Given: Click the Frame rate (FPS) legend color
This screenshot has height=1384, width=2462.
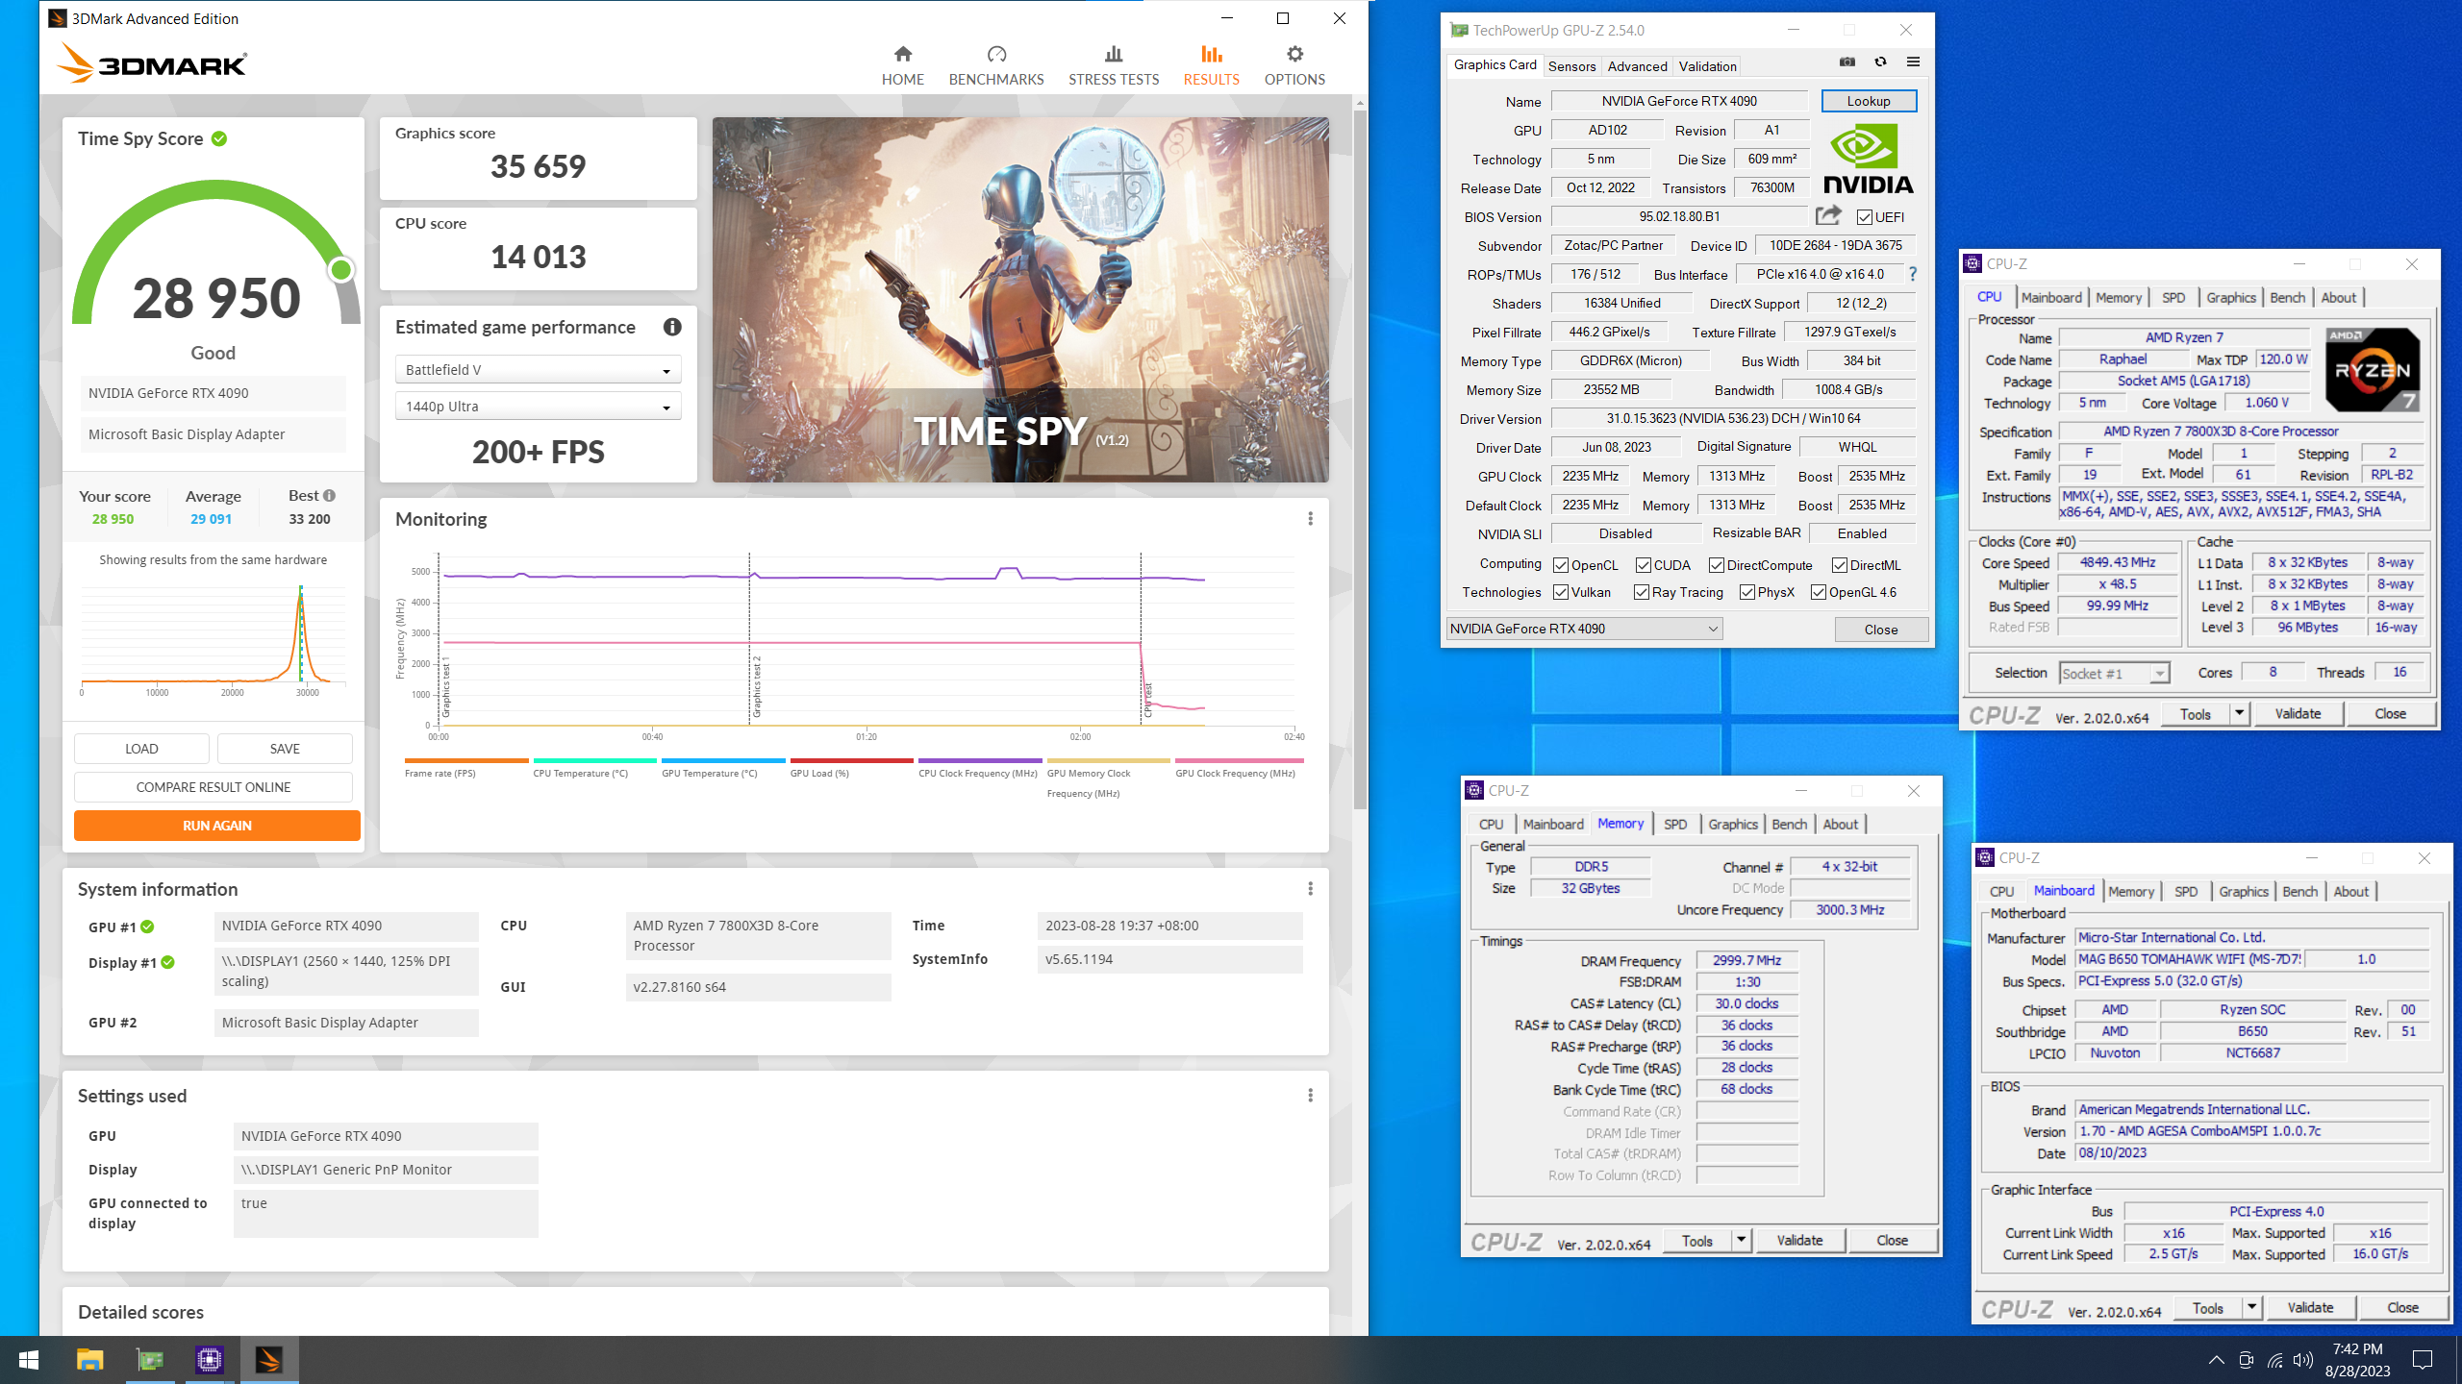Looking at the screenshot, I should pyautogui.click(x=466, y=760).
